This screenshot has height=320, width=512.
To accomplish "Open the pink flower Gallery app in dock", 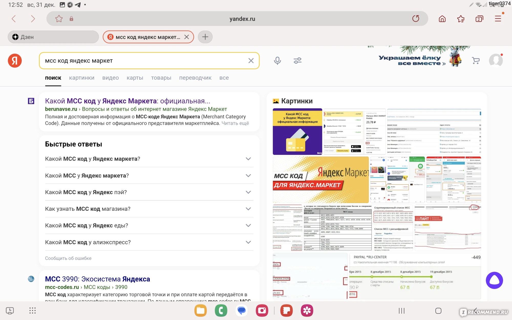I will (307, 311).
